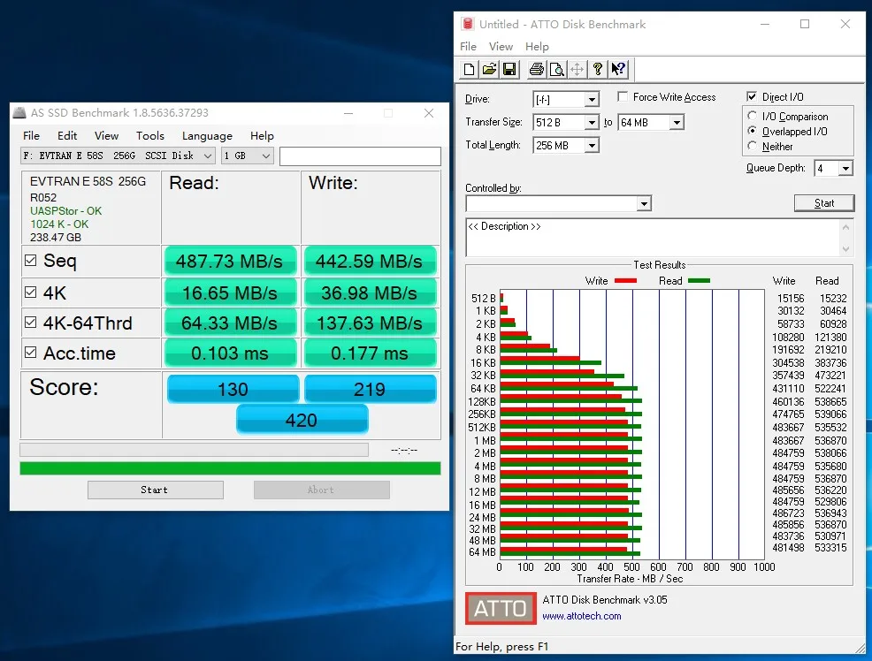The image size is (872, 661).
Task: Click the Seq write 442.59 MB/s value
Action: (x=370, y=261)
